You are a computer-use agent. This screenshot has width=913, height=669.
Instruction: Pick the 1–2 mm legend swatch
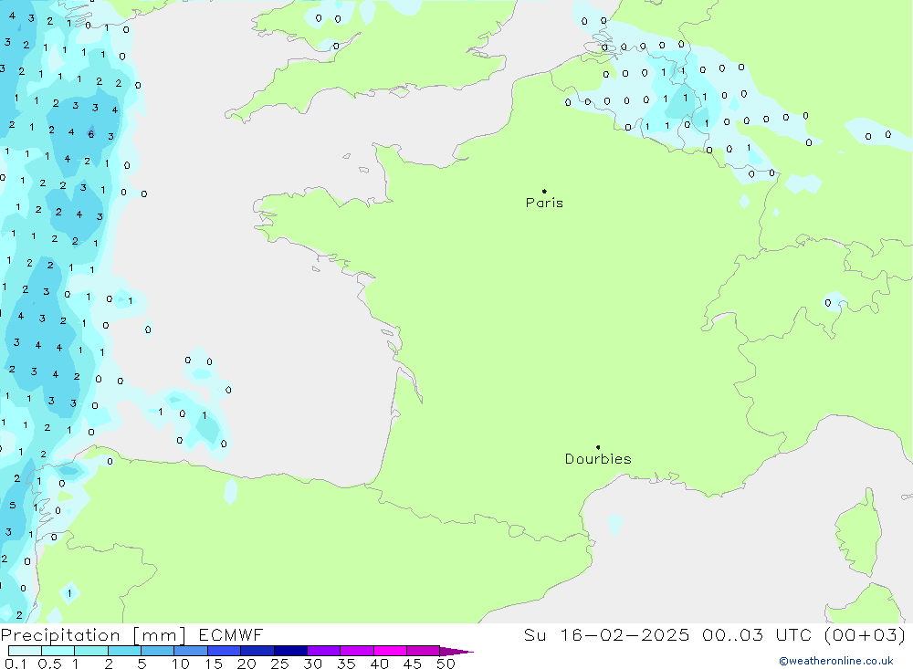pos(90,651)
